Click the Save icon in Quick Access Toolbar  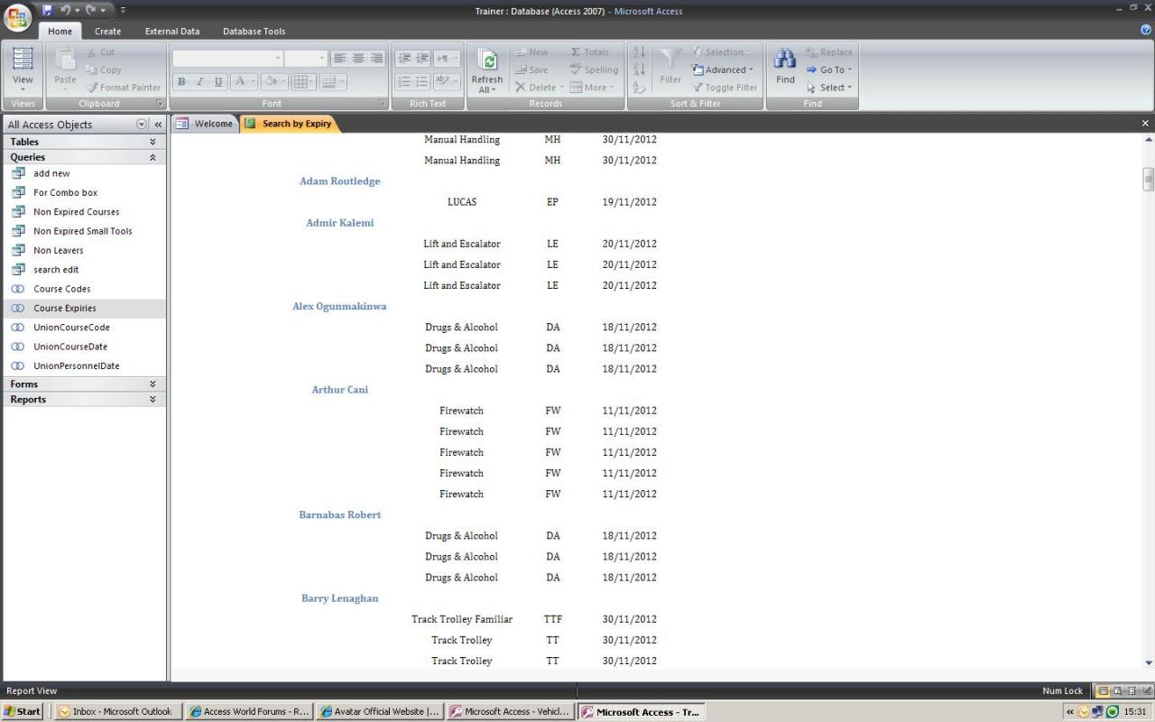[x=48, y=10]
